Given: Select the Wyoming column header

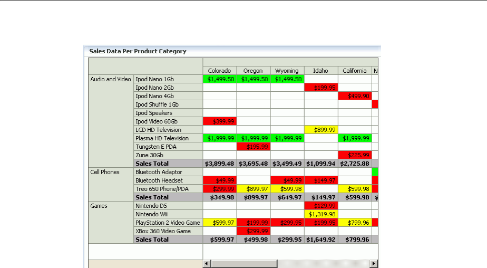Looking at the screenshot, I should [x=287, y=71].
